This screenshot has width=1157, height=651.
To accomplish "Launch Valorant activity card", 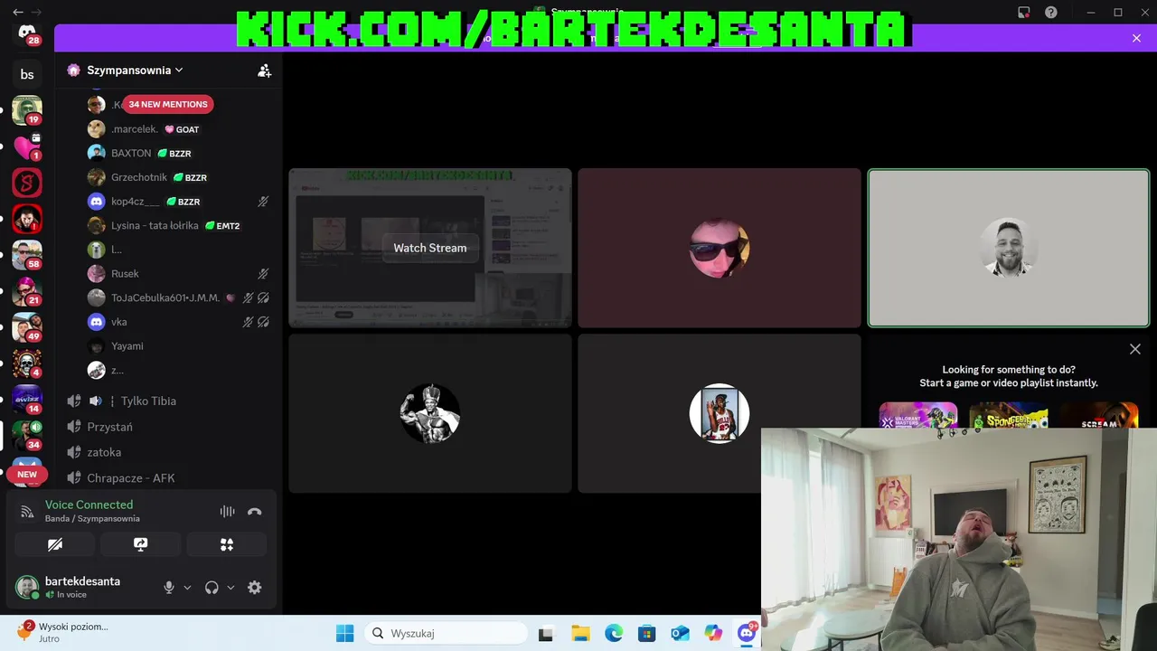I will (x=918, y=415).
